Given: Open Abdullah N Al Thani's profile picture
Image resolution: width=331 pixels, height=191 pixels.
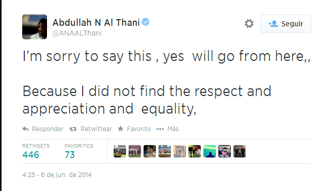Looking at the screenshot, I should pos(35,27).
